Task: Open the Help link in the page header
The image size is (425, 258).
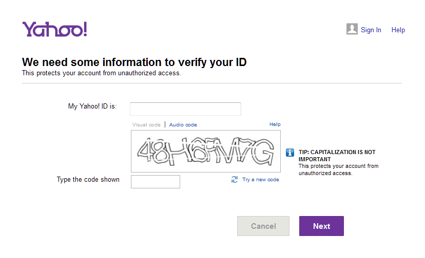Action: click(x=398, y=30)
